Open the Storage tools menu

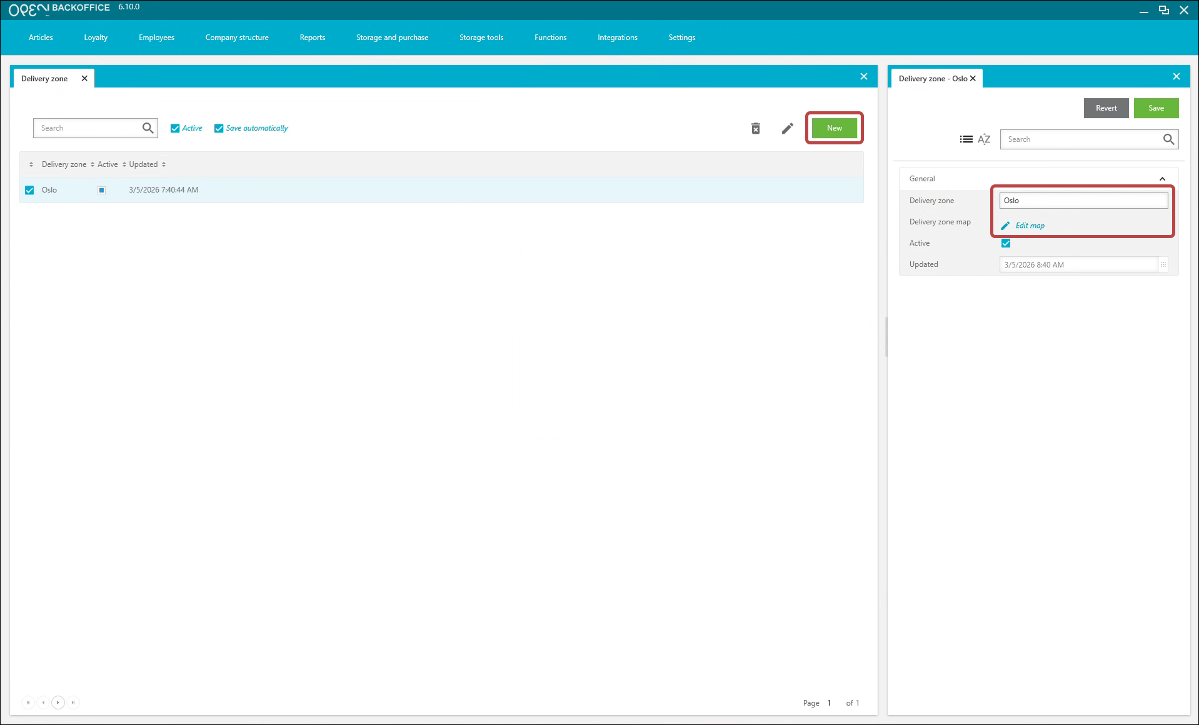pos(481,37)
